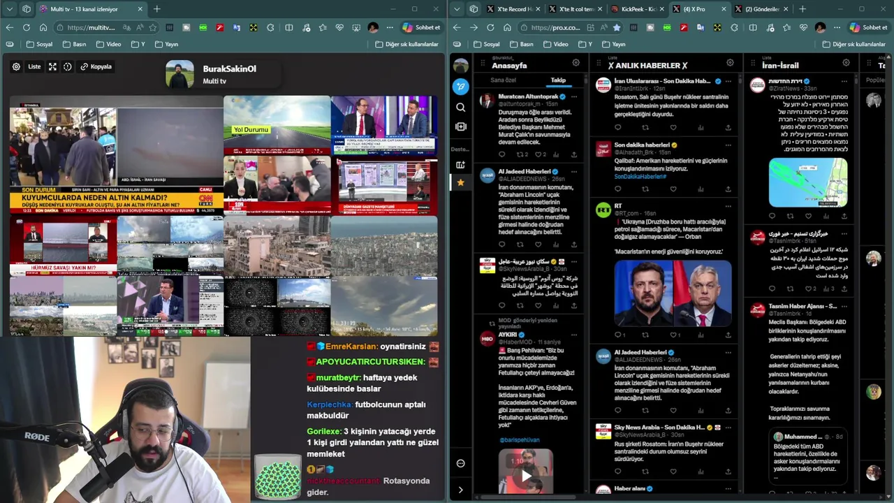
Task: Open Yayın bookmarks folder in X Pro window
Action: 613,44
